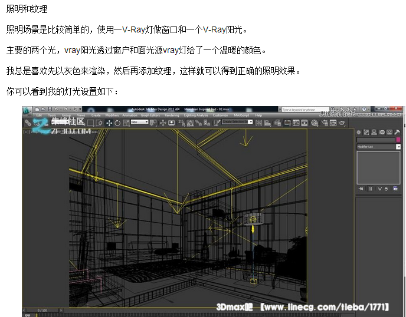Viewport: 406px width, 317px height.
Task: Toggle Window/Crossing selection mode
Action: 99,123
